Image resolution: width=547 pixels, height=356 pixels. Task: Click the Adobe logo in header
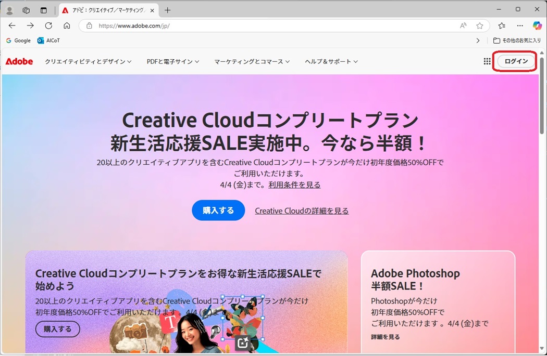(x=19, y=61)
